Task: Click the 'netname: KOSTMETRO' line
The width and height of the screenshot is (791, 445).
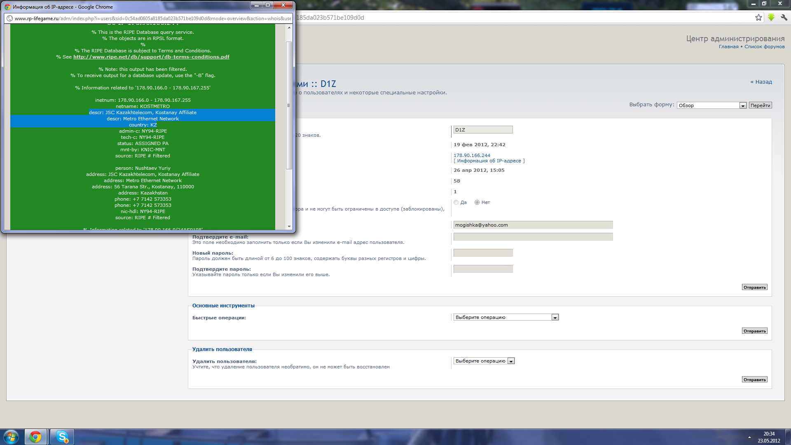Action: tap(143, 106)
